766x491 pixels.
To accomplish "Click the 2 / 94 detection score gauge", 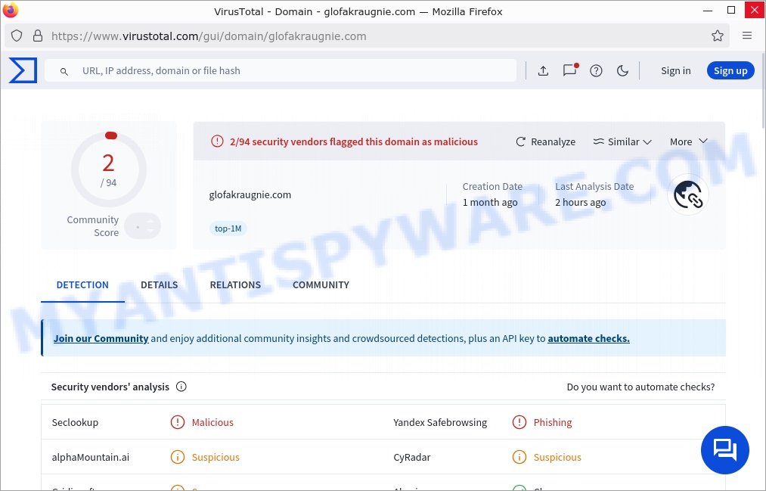I will [x=108, y=169].
